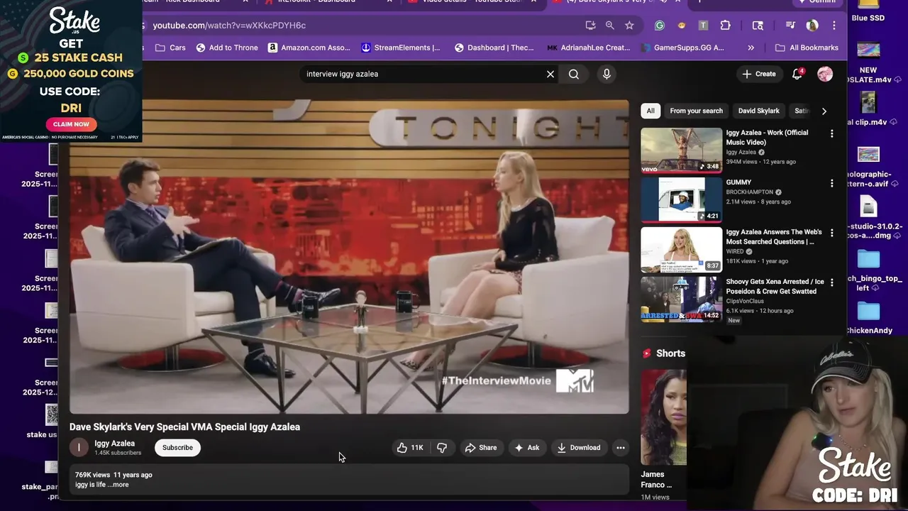Open the Amazon.com Associates bookmark

tap(309, 48)
